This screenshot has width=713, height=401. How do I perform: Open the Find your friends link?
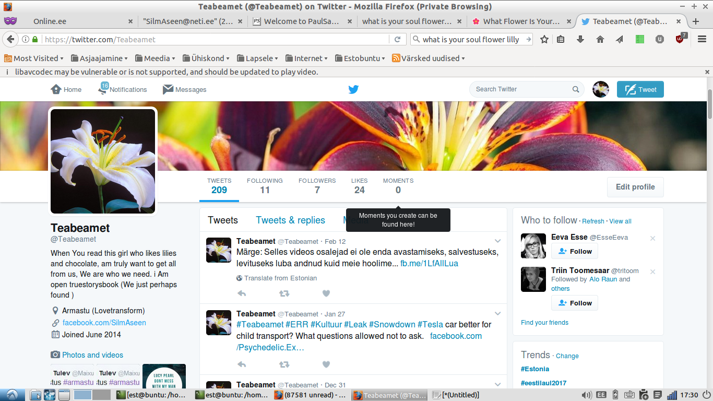[544, 323]
